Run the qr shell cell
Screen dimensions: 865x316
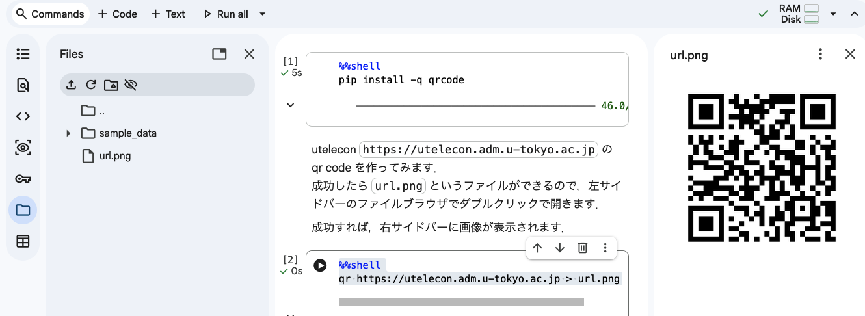point(320,265)
